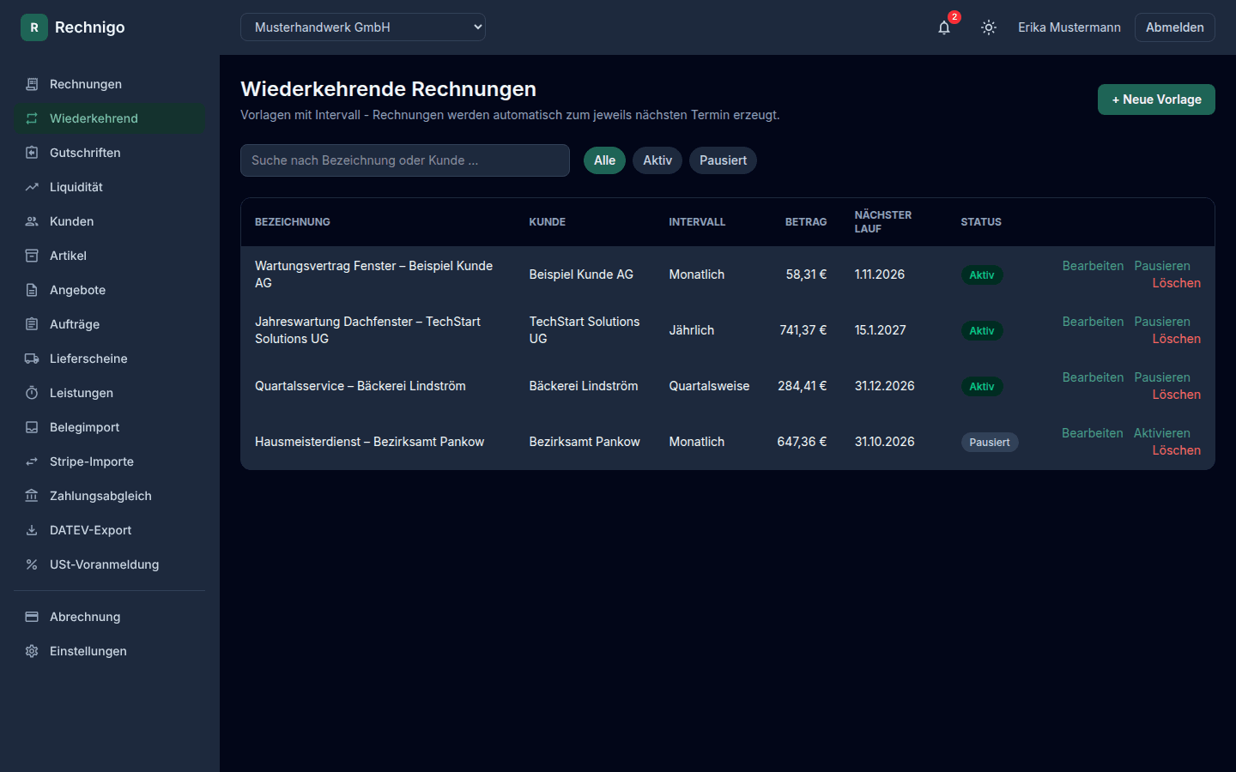
Task: Click the USt-Voranmeldung percent icon
Action: (32, 564)
